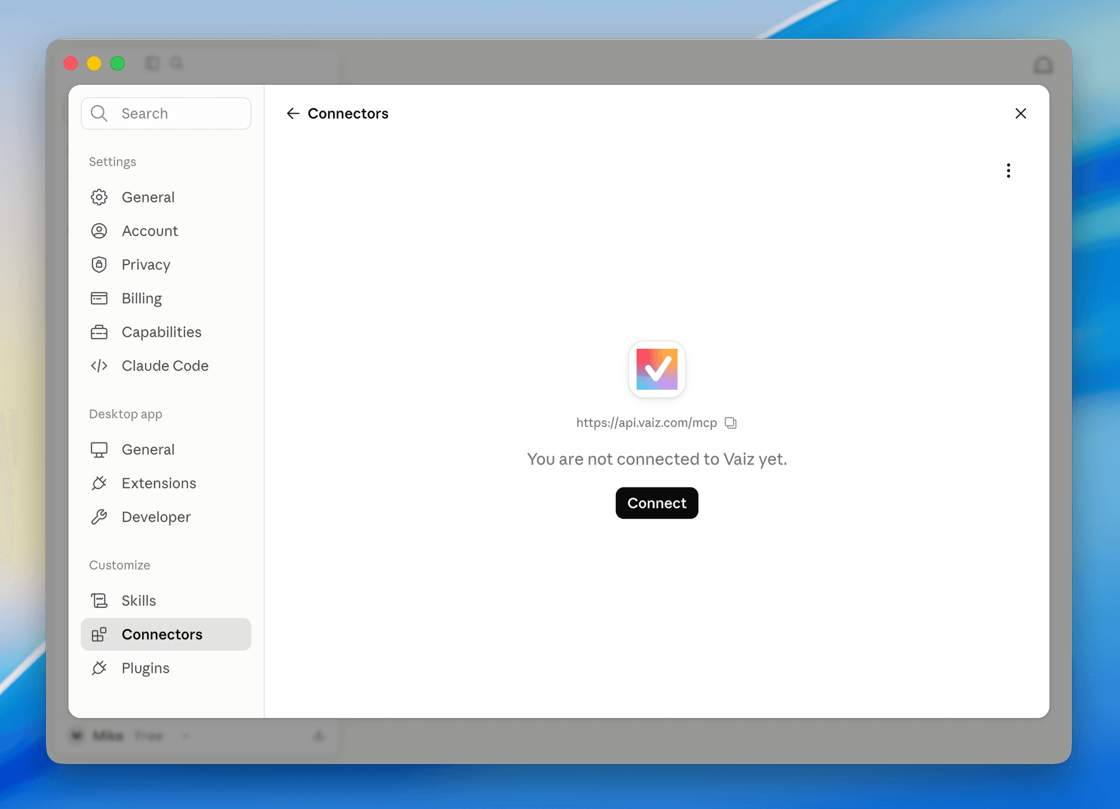This screenshot has height=809, width=1120.
Task: Focus the settings Search field
Action: click(166, 113)
